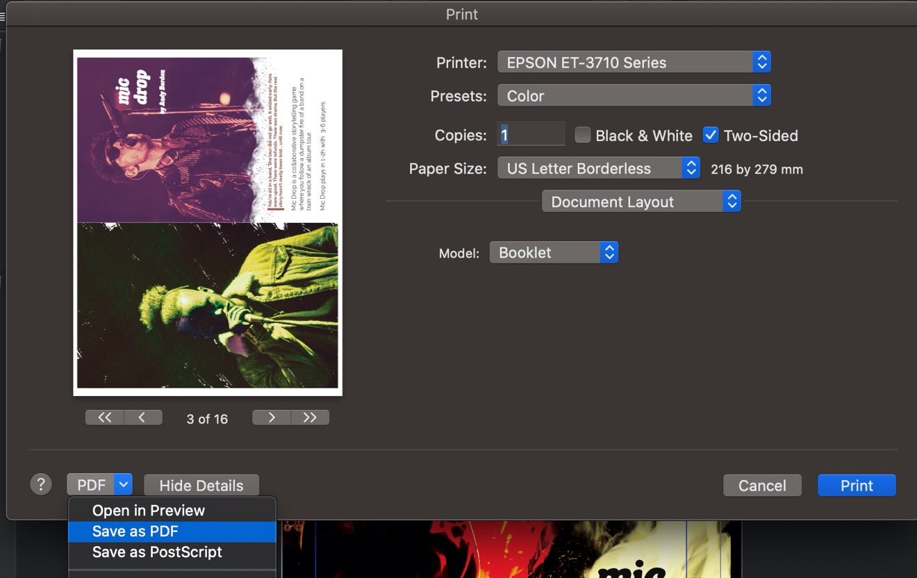
Task: Choose Open in Preview from PDF menu
Action: 172,511
